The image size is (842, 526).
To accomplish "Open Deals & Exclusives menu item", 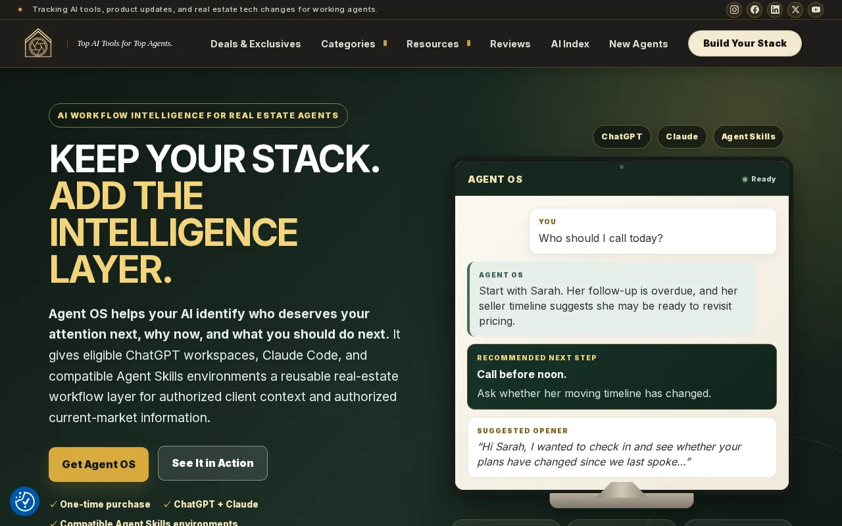I will (256, 43).
